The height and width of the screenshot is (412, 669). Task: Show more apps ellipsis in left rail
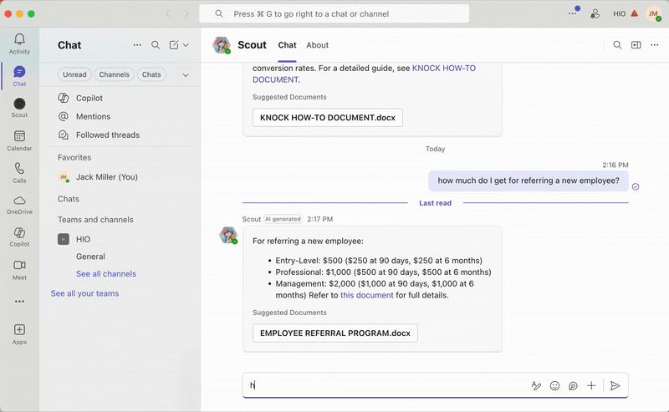[x=19, y=302]
